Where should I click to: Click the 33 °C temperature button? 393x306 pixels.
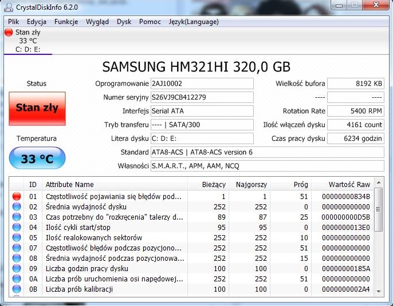pyautogui.click(x=37, y=158)
